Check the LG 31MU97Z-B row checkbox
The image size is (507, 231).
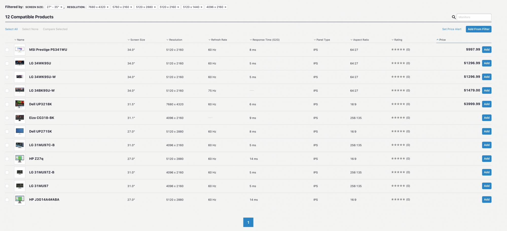[7, 172]
